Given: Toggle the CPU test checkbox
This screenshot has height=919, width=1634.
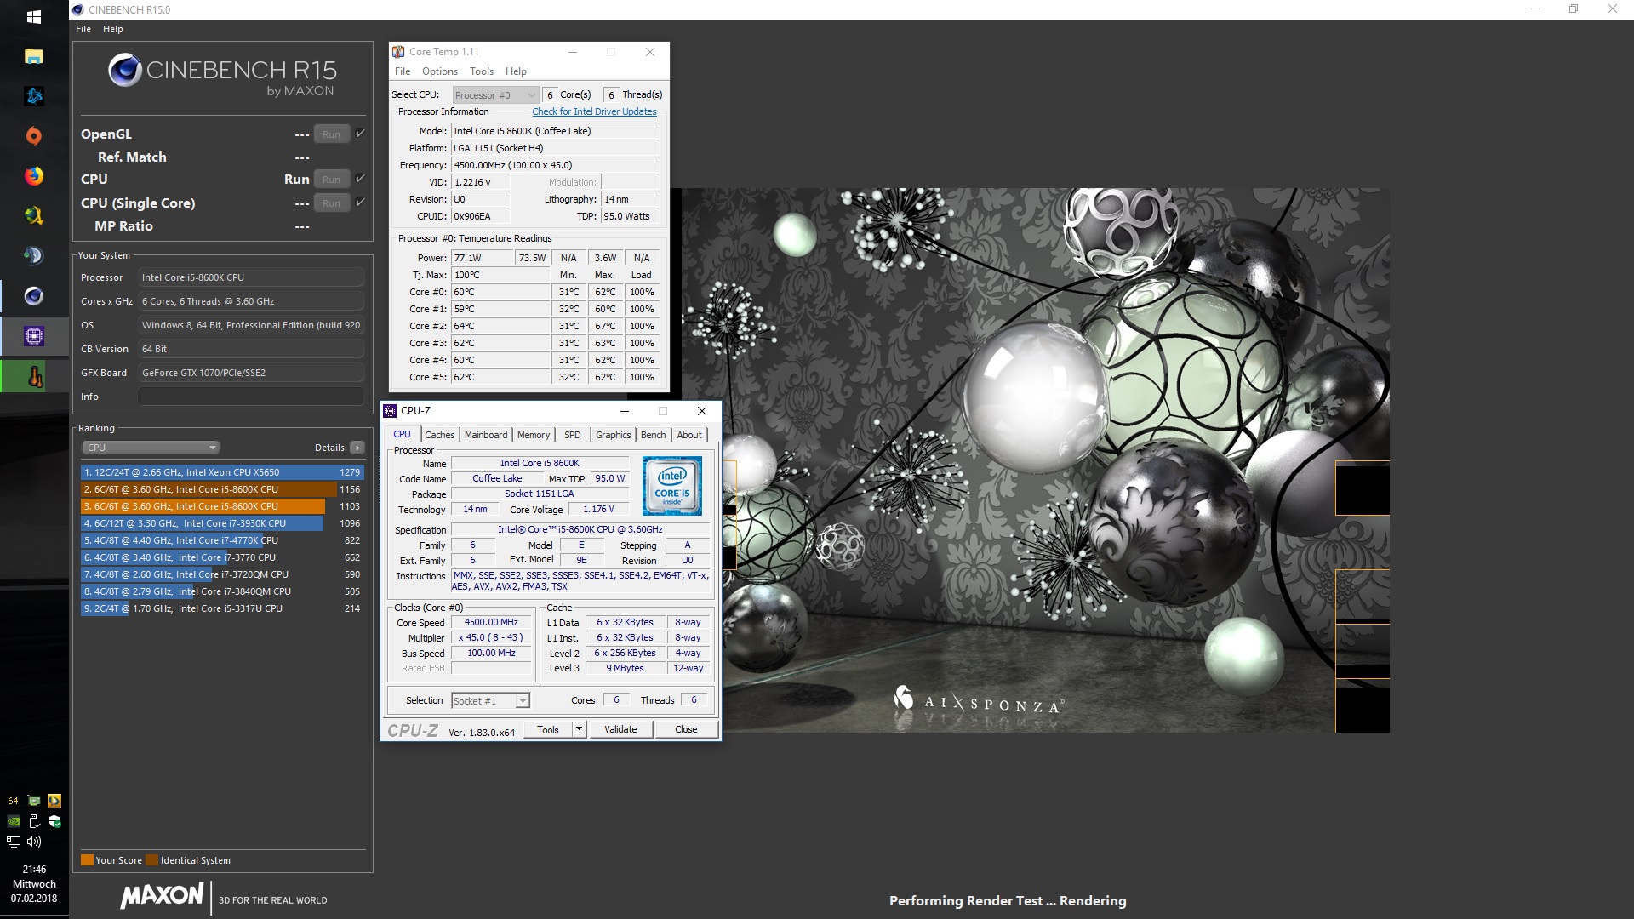Looking at the screenshot, I should pyautogui.click(x=361, y=179).
